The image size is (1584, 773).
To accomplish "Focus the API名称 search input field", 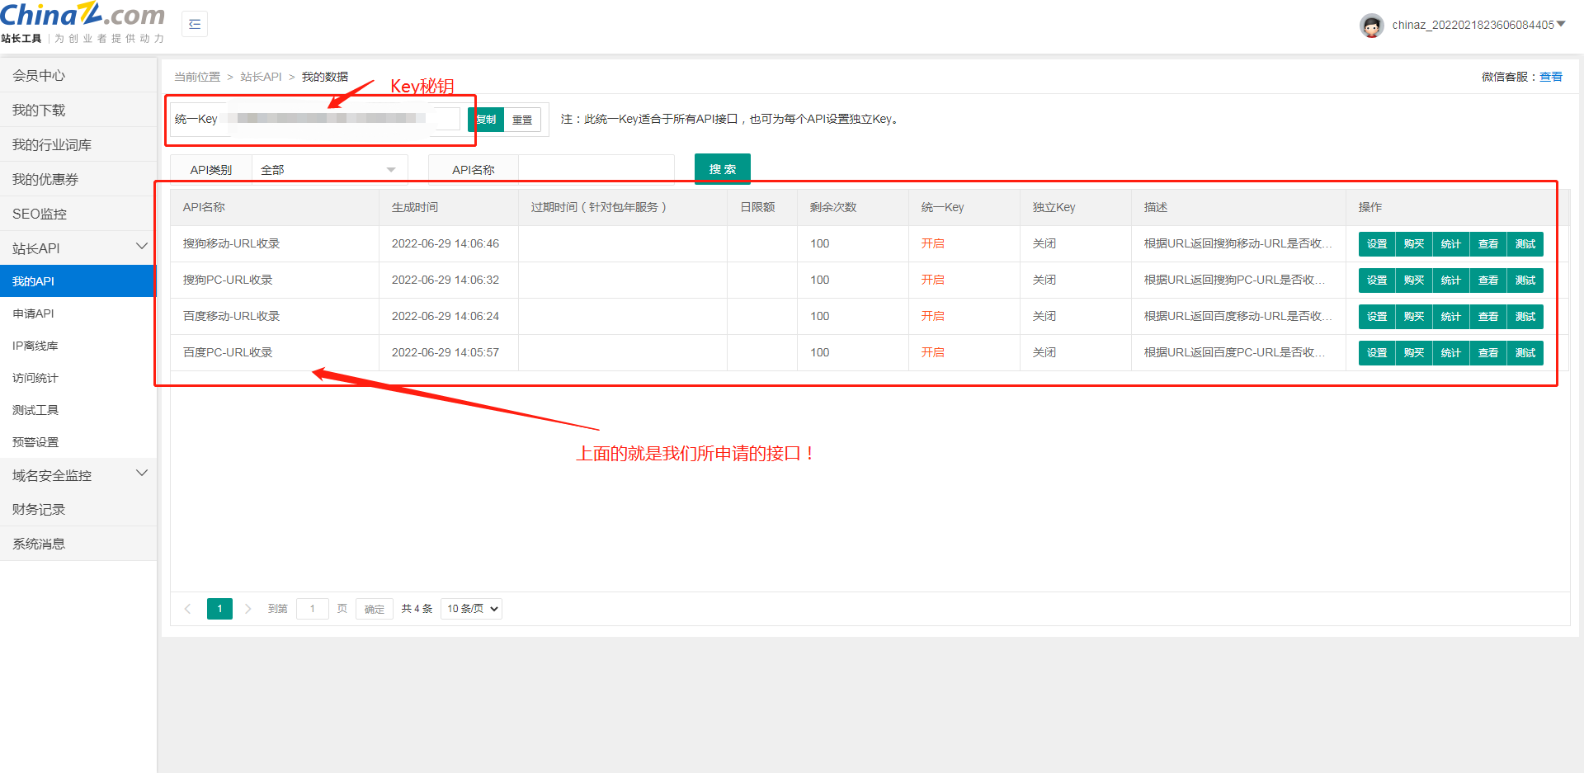I will 596,170.
